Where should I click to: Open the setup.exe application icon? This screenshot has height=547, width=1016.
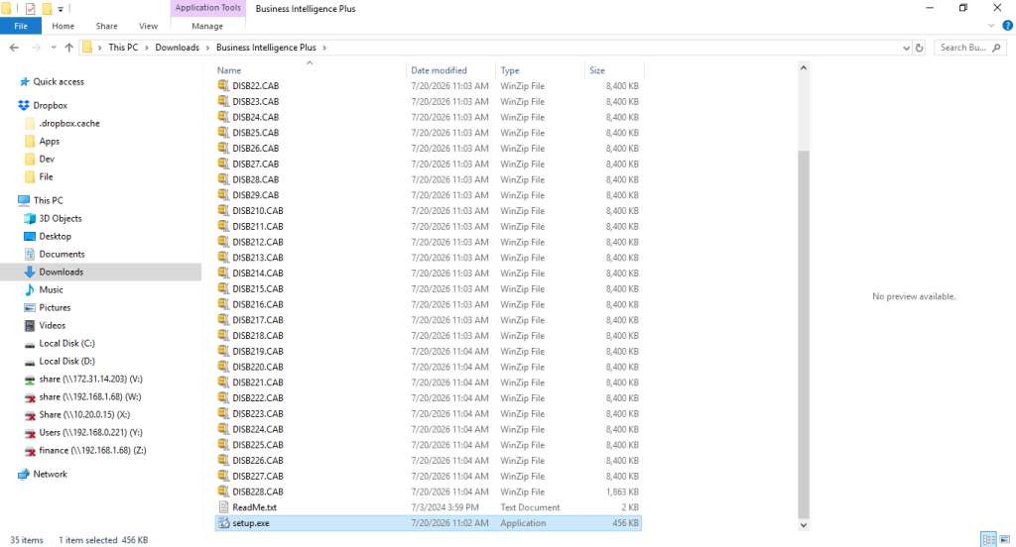pos(223,523)
